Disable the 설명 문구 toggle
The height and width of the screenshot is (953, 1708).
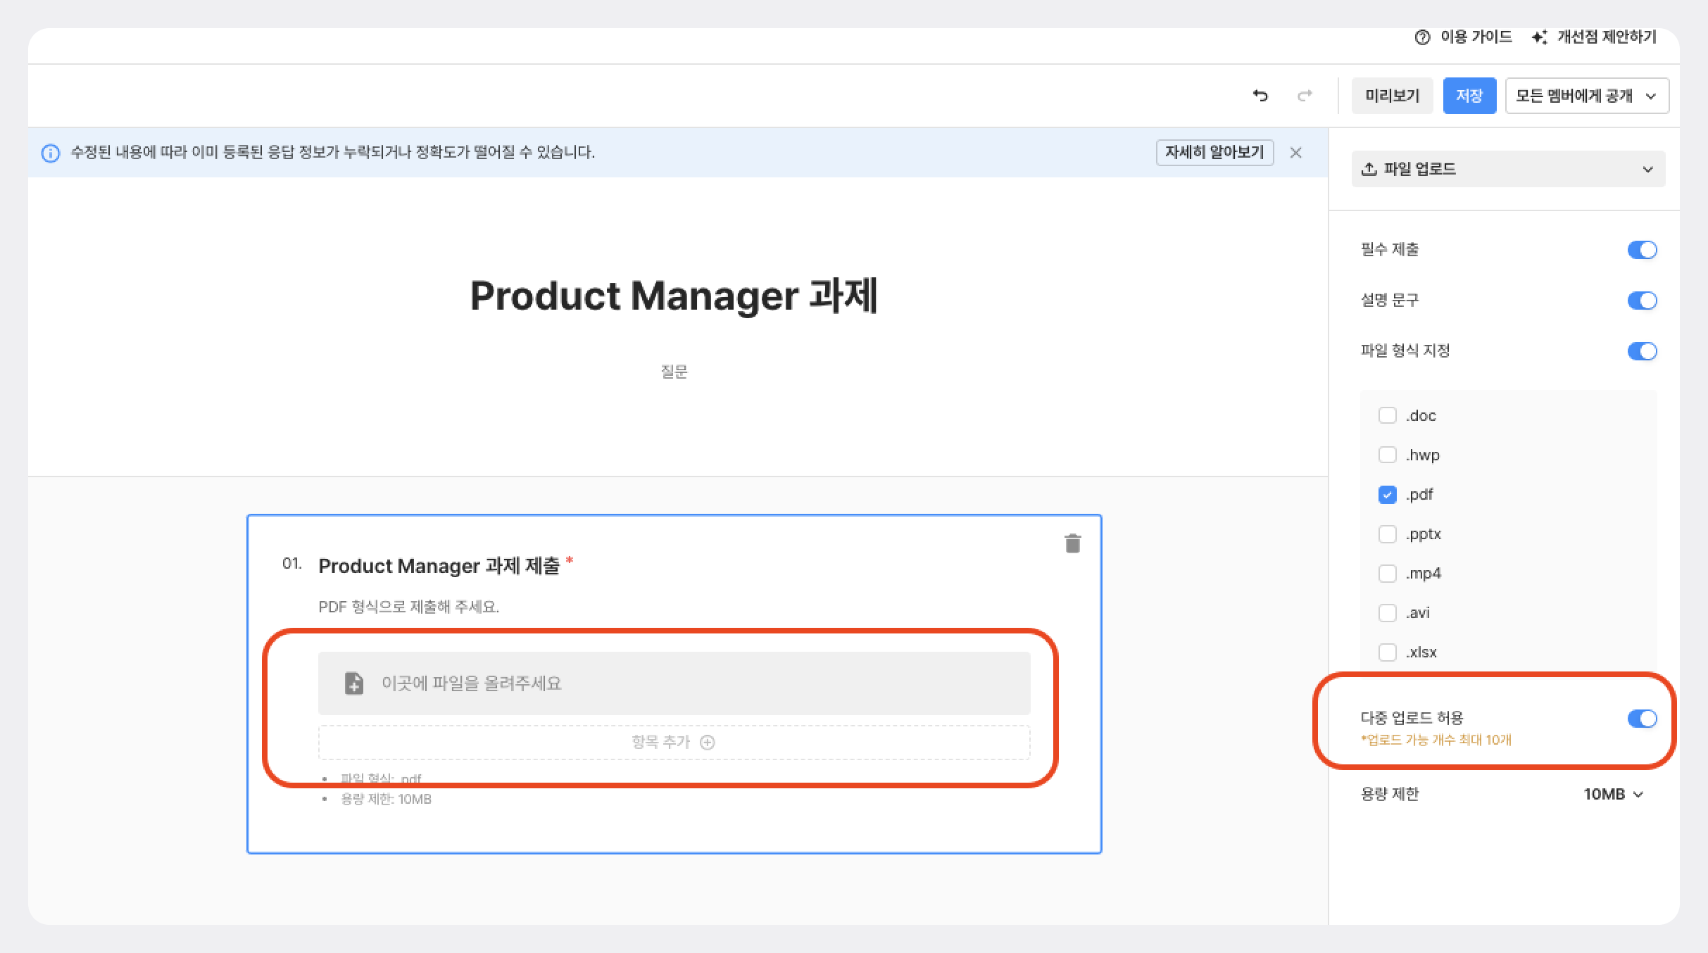point(1642,301)
